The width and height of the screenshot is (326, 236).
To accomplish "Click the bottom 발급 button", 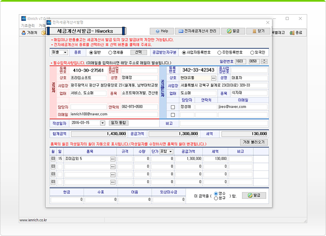I will click(254, 195).
